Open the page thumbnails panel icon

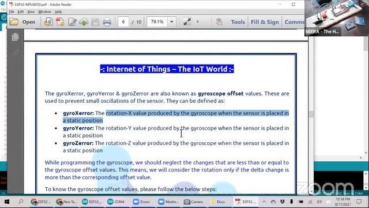click(16, 37)
